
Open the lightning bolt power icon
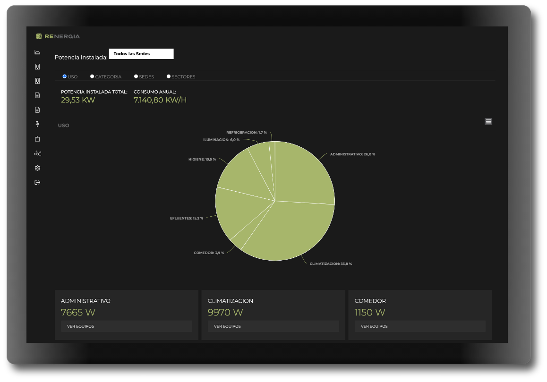[37, 124]
